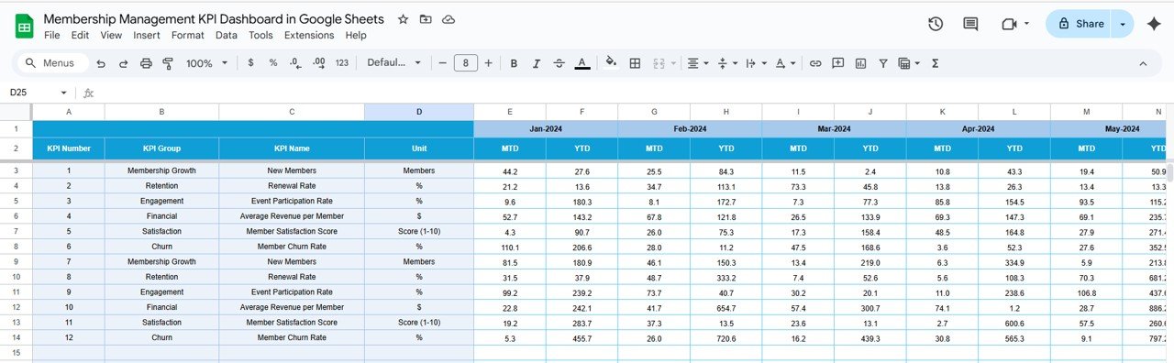Viewport: 1174px width, 363px height.
Task: Open filter views table dropdown
Action: (908, 63)
